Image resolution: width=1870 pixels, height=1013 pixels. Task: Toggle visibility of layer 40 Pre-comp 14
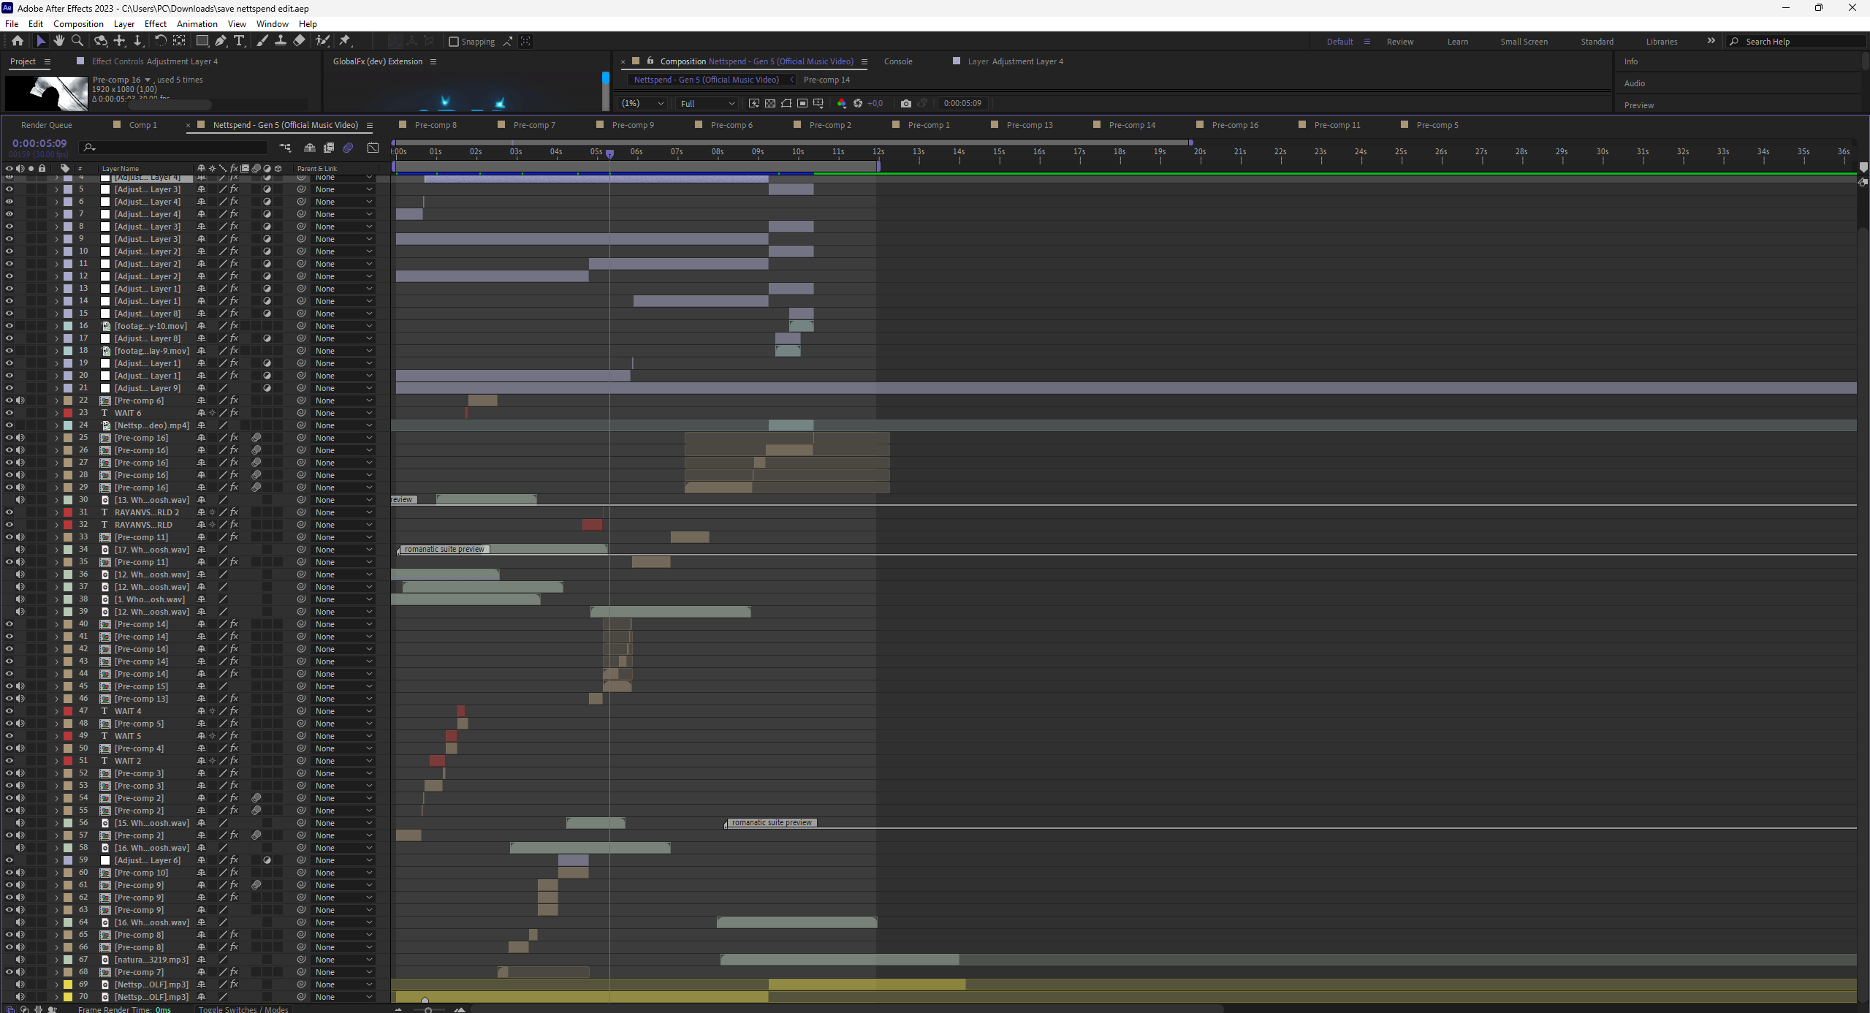point(9,624)
